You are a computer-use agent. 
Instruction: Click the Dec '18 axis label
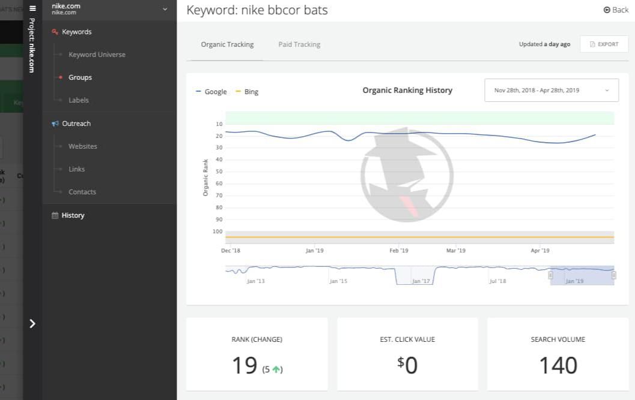[x=231, y=250]
